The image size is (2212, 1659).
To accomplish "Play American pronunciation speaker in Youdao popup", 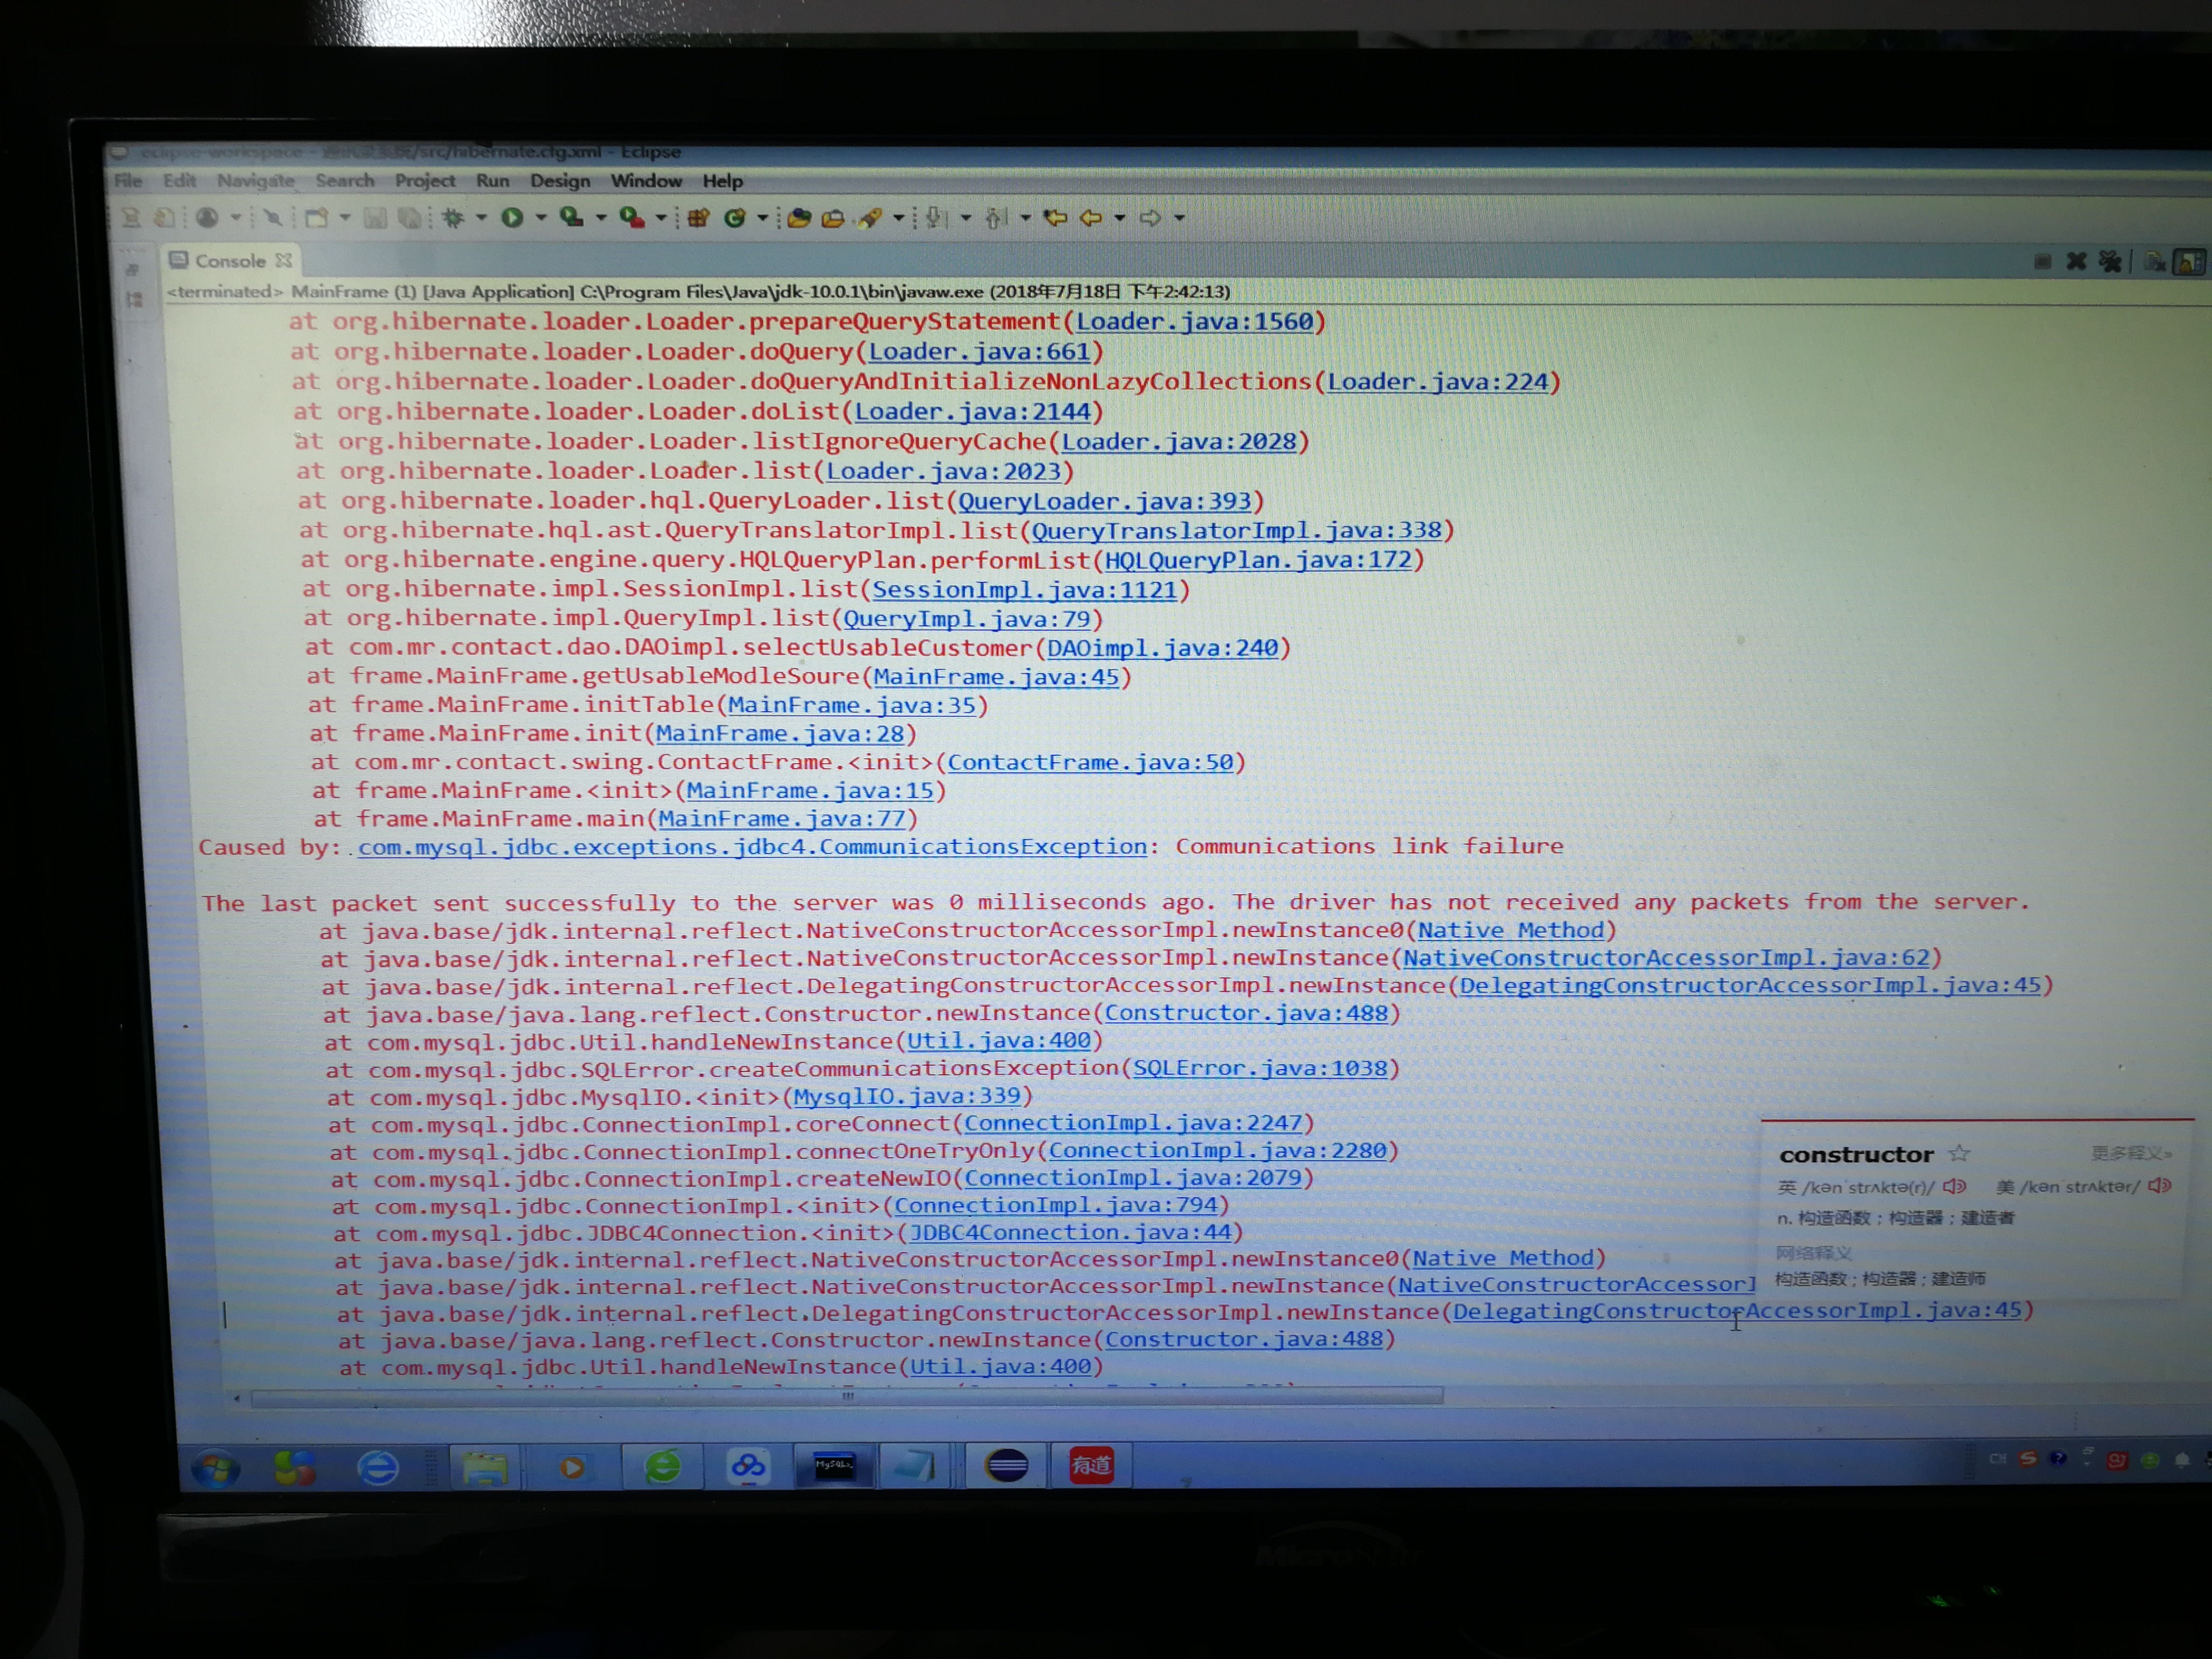I will (2160, 1186).
